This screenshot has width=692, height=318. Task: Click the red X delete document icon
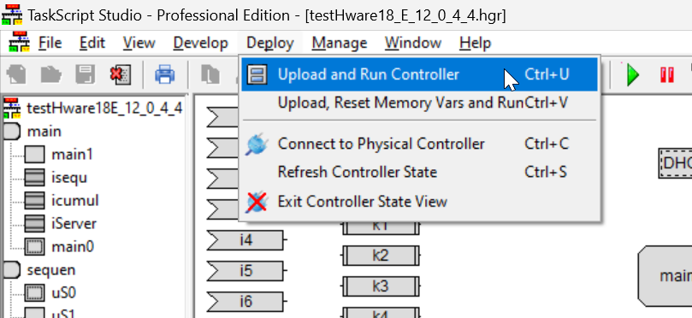click(x=120, y=74)
